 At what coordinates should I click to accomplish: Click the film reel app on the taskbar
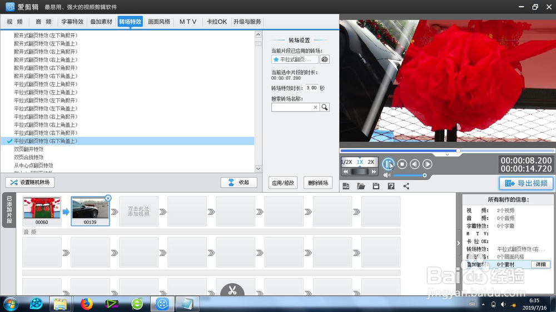36,304
